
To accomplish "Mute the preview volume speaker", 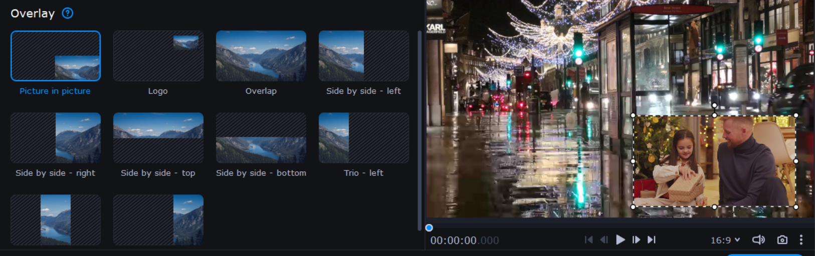I will pos(758,240).
